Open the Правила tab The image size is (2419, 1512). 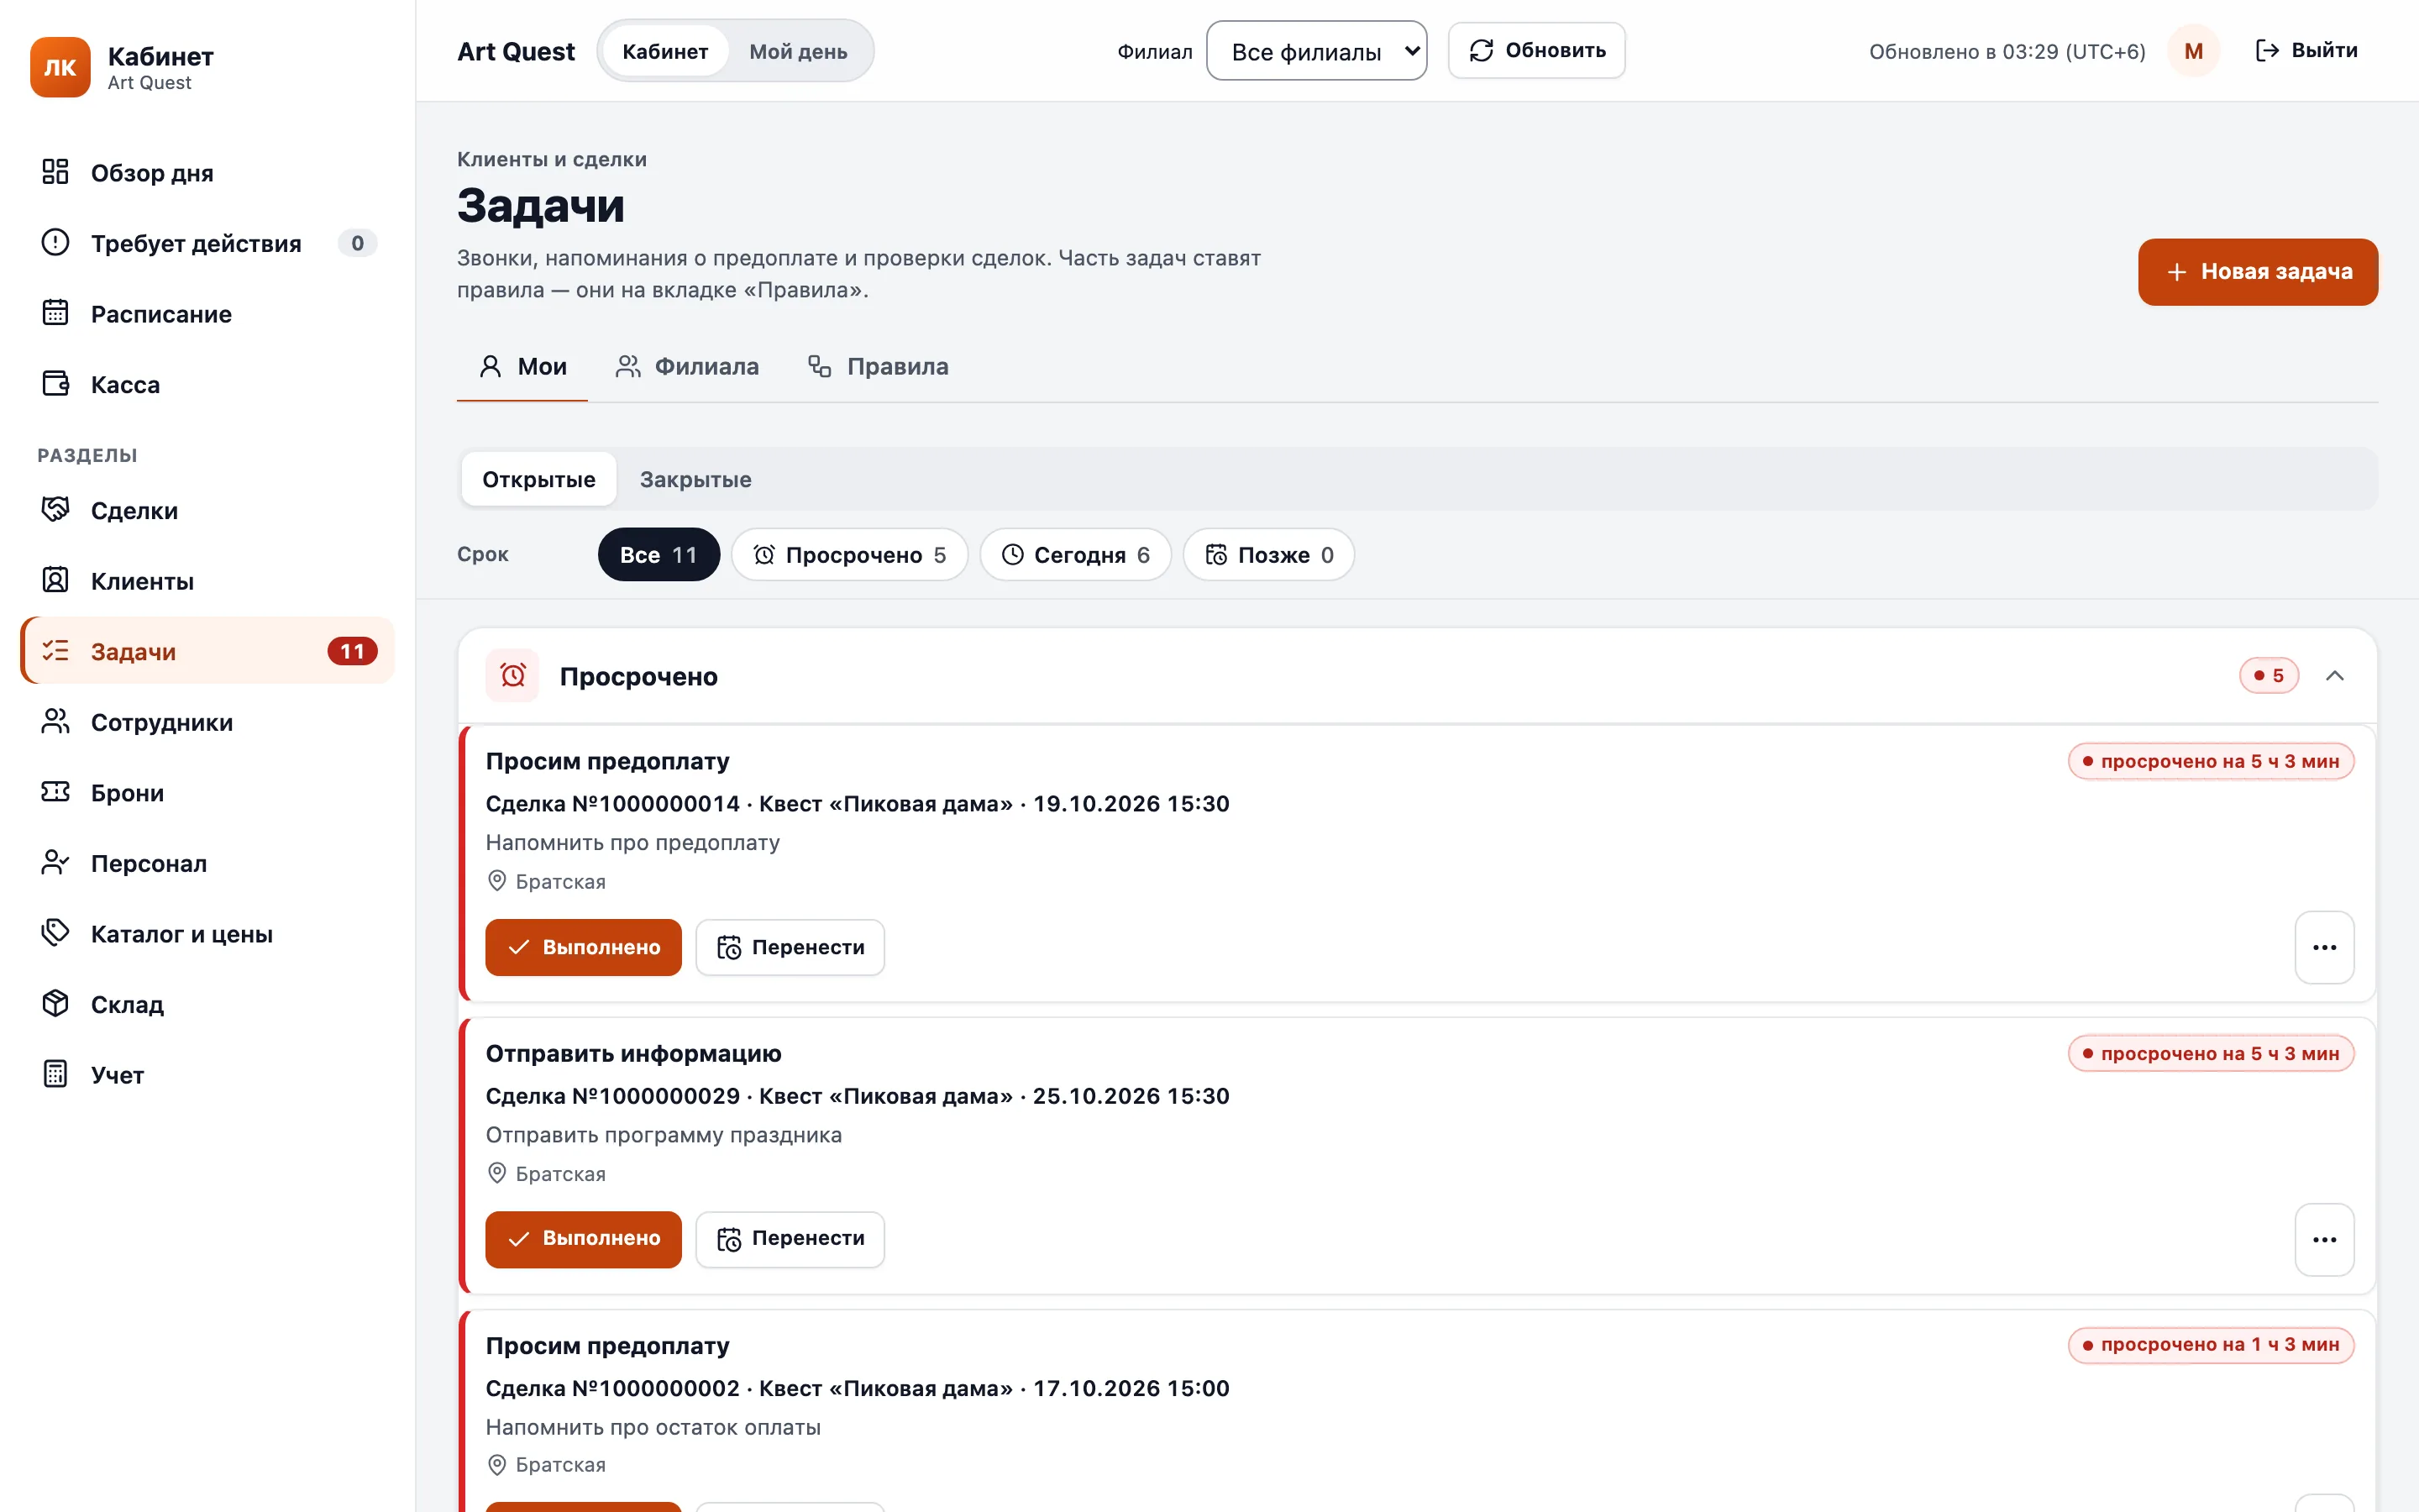coord(879,367)
